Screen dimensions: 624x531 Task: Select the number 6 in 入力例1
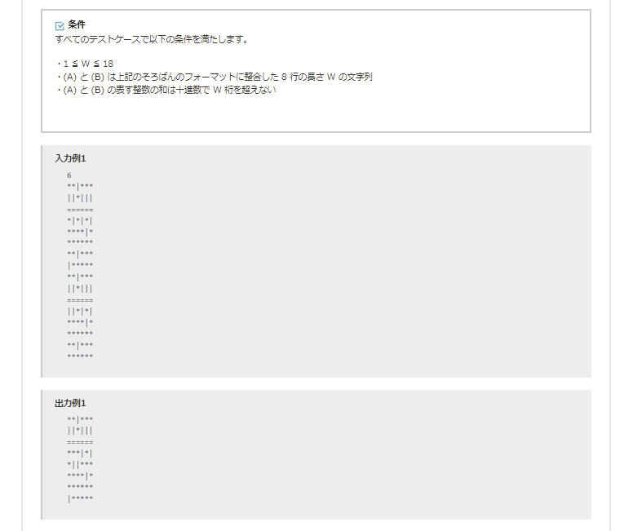(69, 175)
